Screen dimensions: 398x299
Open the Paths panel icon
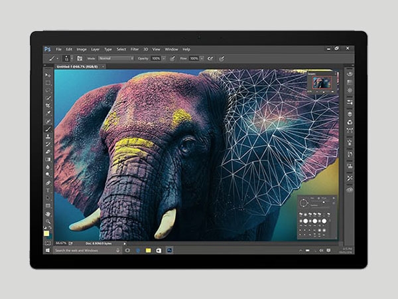[350, 131]
